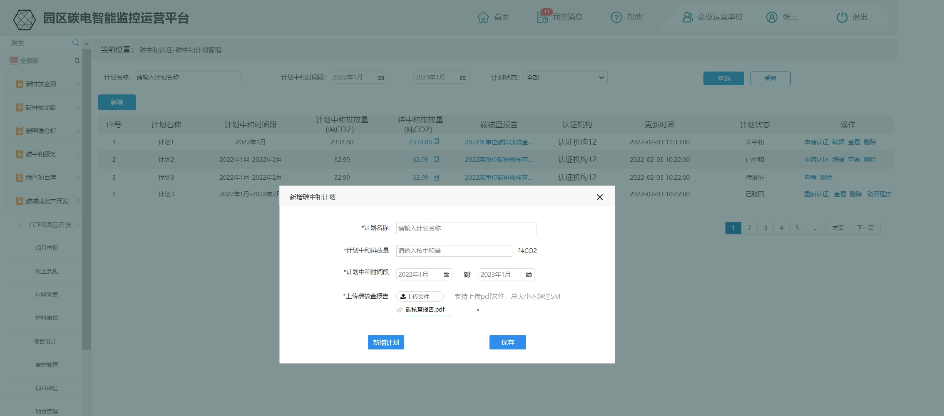The height and width of the screenshot is (416, 944).
Task: Click the 新增计划 button in dialog
Action: click(x=386, y=342)
